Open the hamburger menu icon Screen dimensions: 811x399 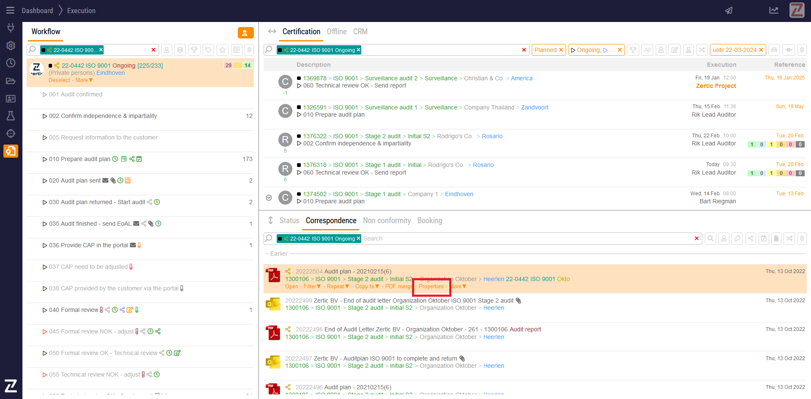click(10, 11)
